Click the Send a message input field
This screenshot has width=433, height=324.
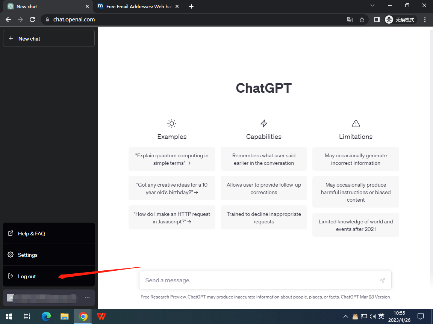[x=259, y=280]
